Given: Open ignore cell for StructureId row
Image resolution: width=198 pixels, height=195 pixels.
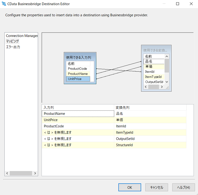Looking at the screenshot, I should (78, 145).
